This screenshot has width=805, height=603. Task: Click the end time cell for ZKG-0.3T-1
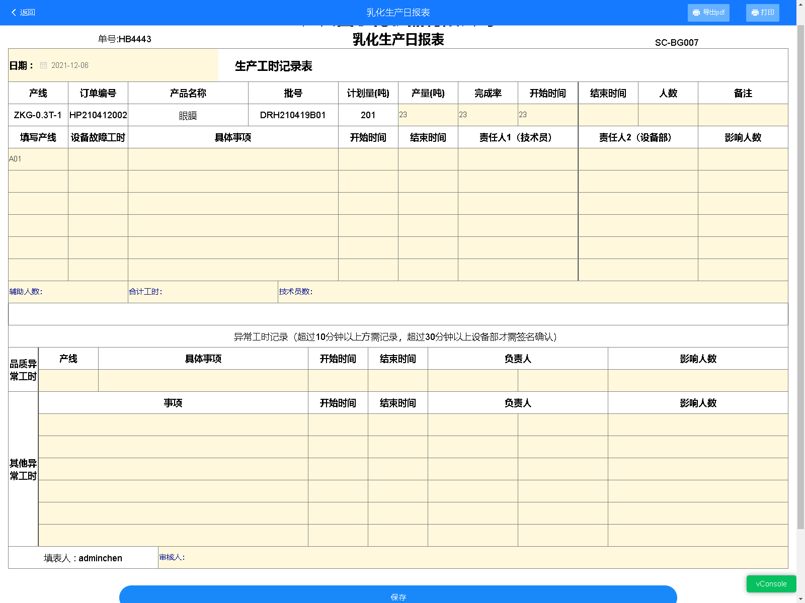608,115
